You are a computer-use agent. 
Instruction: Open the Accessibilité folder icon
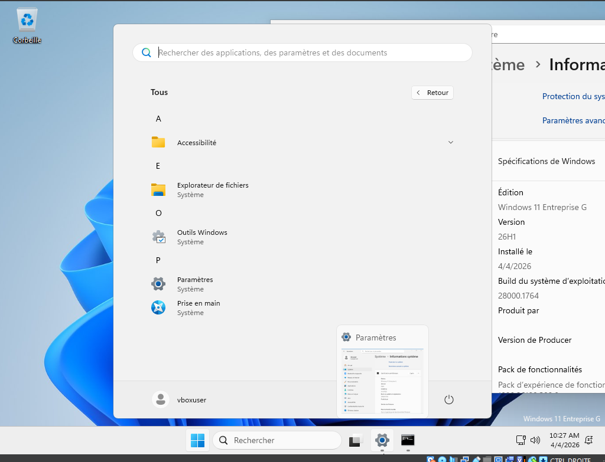tap(158, 142)
